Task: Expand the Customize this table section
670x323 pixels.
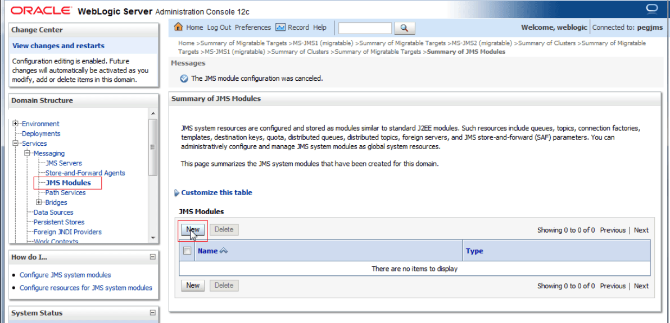Action: [178, 192]
